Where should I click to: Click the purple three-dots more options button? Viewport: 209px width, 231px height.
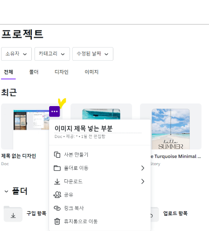(54, 111)
